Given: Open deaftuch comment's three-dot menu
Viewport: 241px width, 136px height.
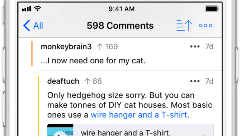Looking at the screenshot, I should (x=195, y=81).
